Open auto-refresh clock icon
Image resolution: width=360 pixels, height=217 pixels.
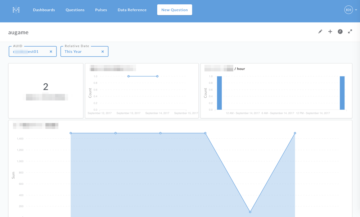coord(340,32)
